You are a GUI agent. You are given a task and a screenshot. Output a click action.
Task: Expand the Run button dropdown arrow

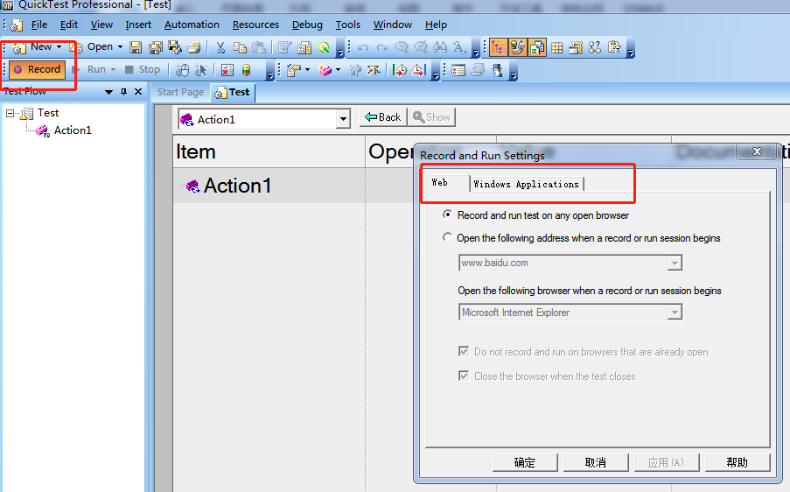click(113, 69)
